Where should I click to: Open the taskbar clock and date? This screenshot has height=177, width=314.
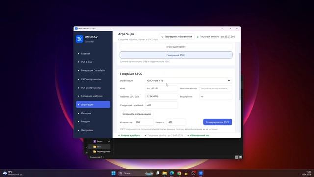coord(306,173)
